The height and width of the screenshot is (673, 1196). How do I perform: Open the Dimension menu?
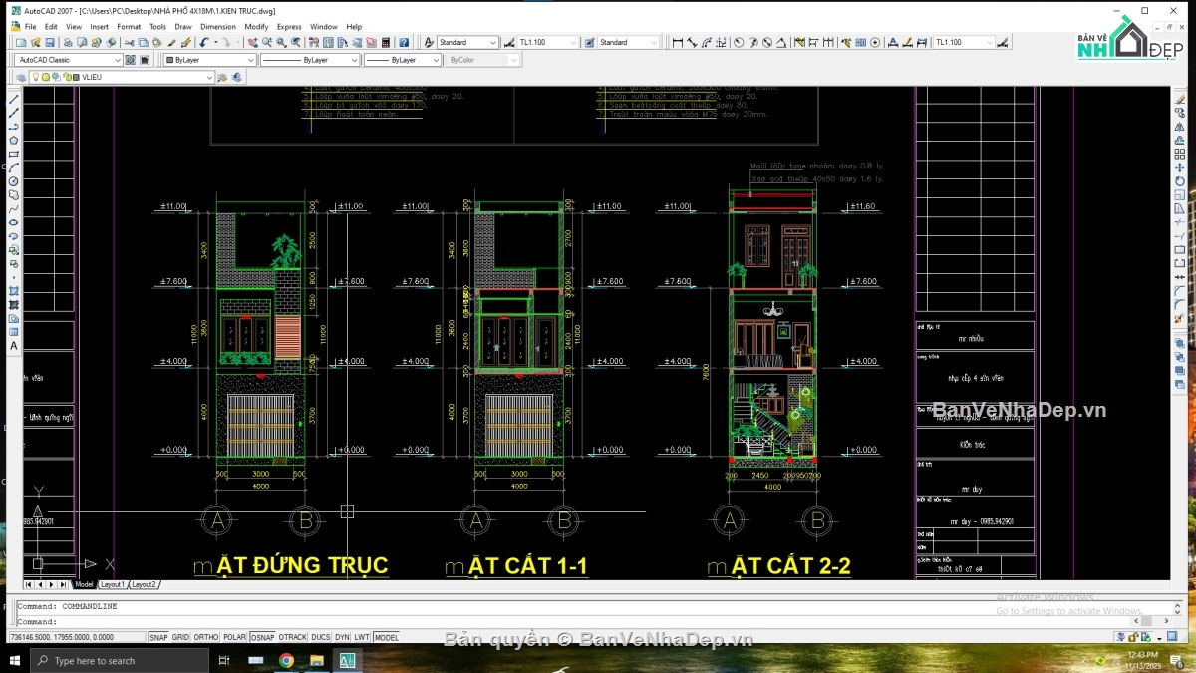tap(218, 27)
